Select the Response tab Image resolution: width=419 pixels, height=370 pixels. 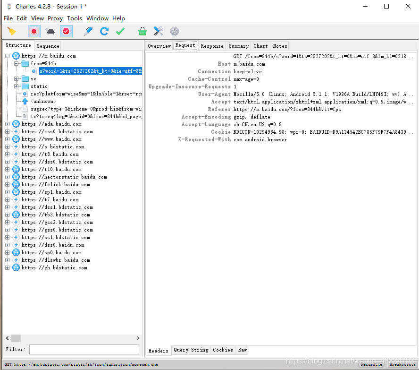[x=212, y=46]
